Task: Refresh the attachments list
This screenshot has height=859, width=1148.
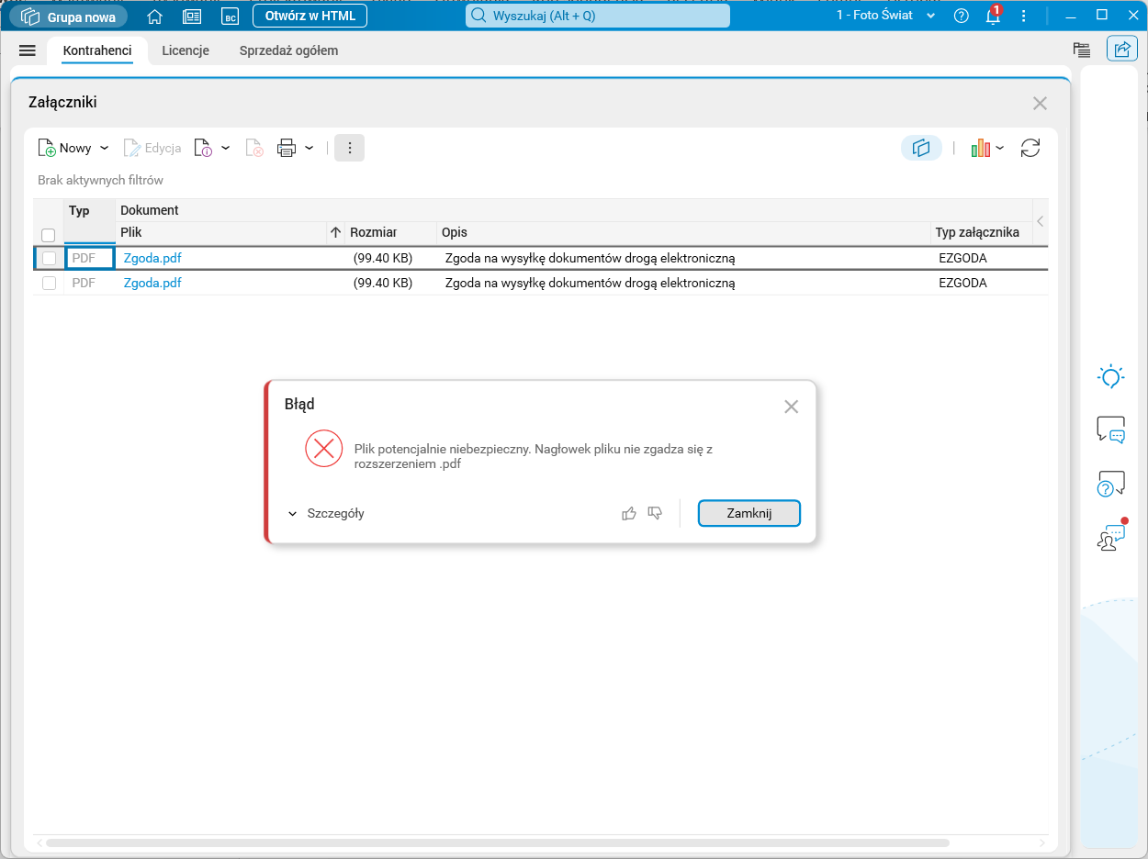Action: coord(1030,148)
